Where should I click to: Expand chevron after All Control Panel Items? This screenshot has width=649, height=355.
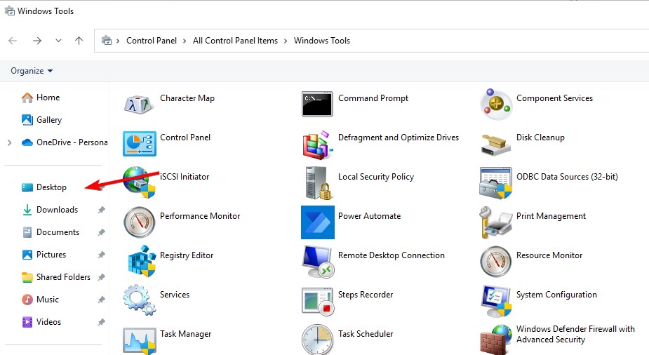[x=286, y=41]
